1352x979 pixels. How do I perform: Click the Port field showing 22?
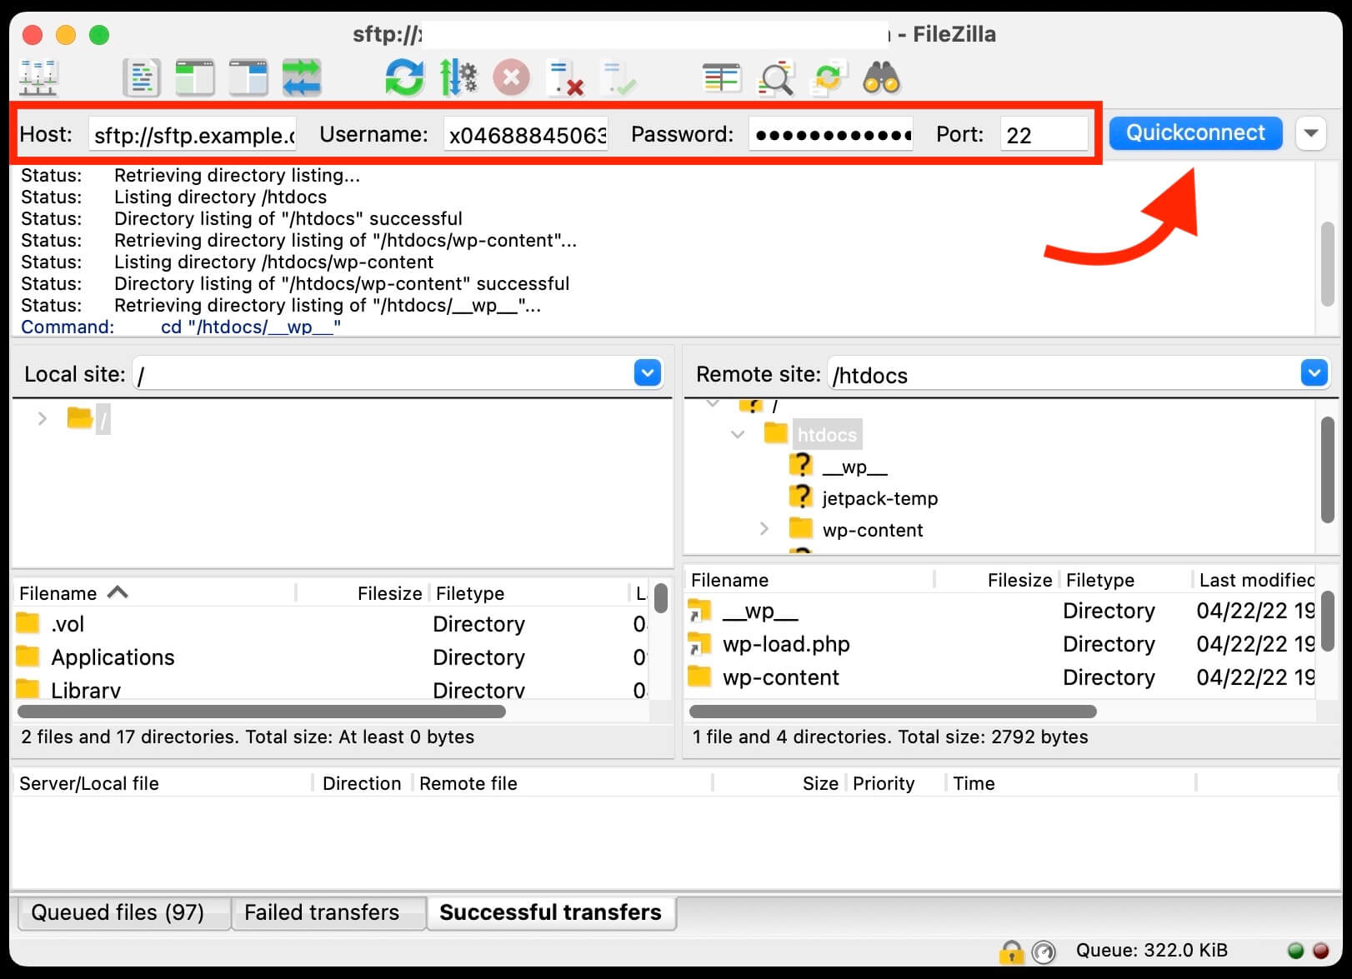tap(1044, 134)
